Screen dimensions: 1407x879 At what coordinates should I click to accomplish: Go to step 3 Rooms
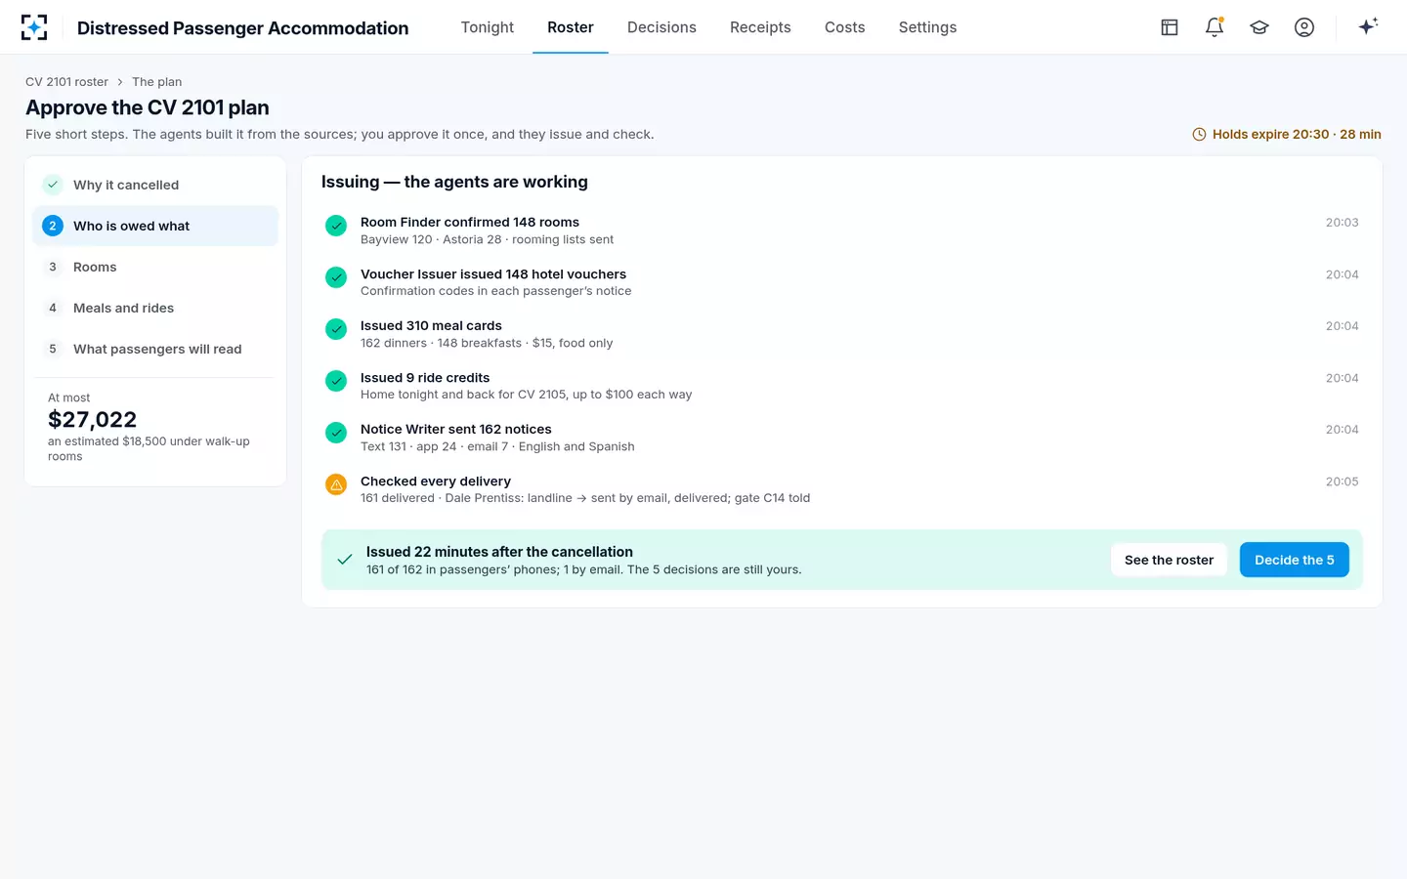155,267
